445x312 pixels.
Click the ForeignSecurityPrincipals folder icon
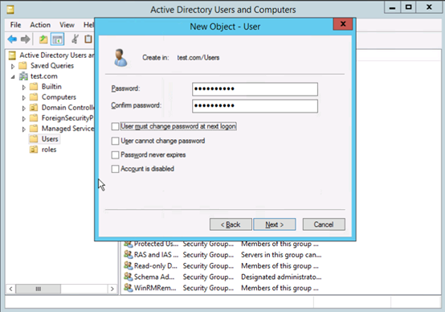click(34, 118)
